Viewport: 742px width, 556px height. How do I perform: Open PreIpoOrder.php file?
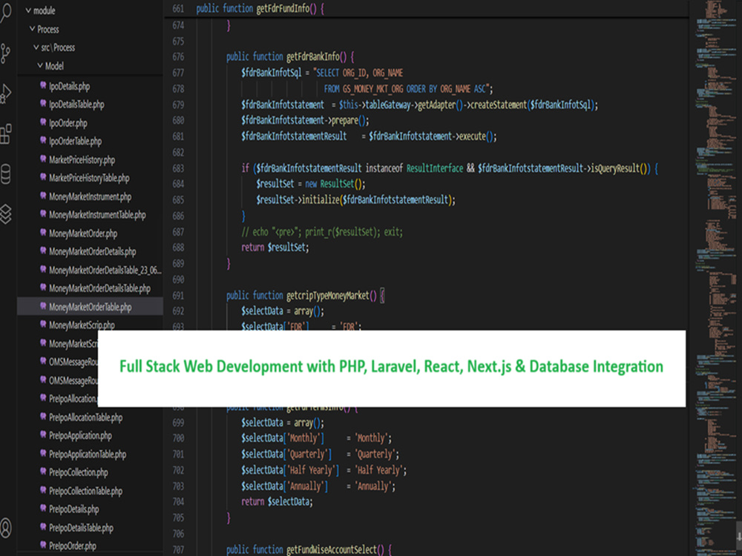pos(73,546)
